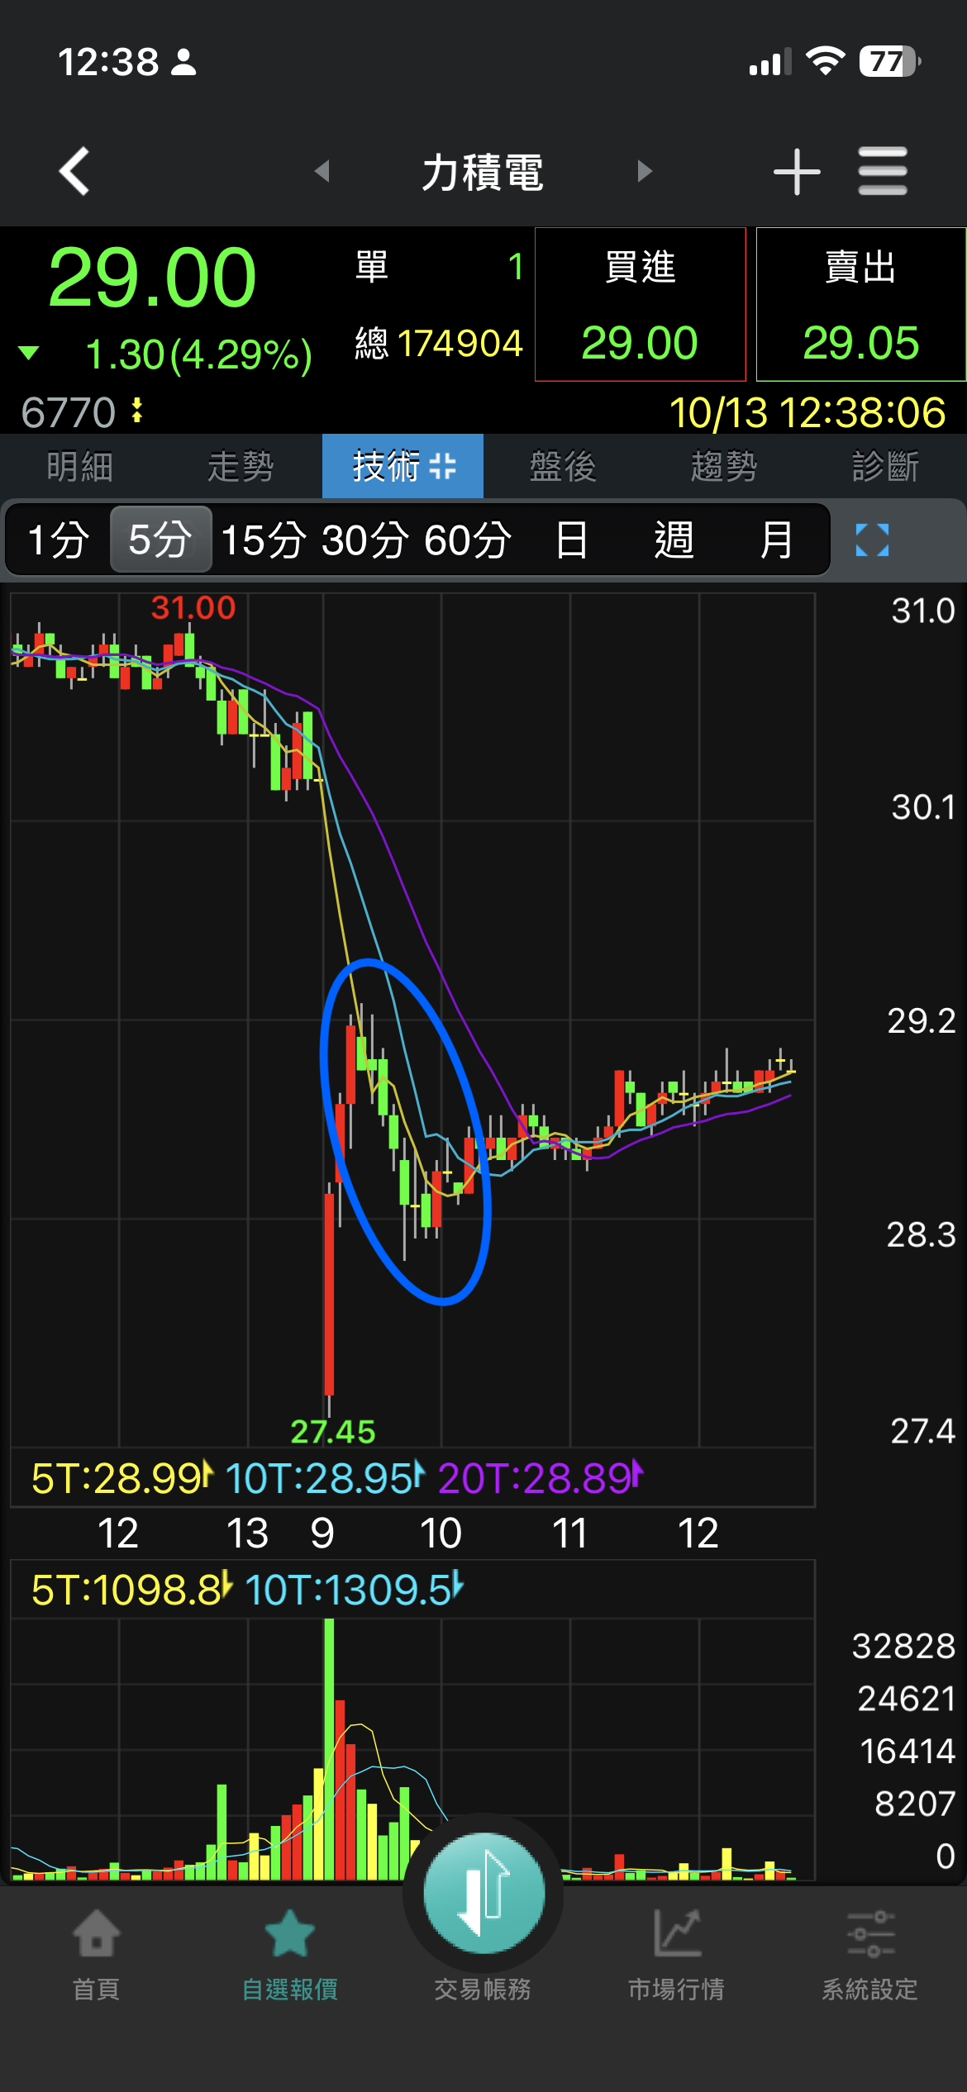Switch chart interval to 1分

tap(59, 540)
